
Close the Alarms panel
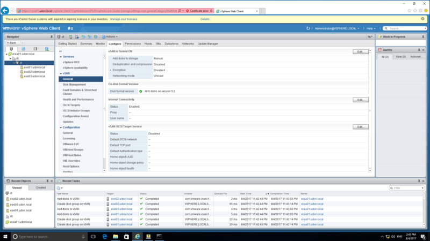click(423, 50)
